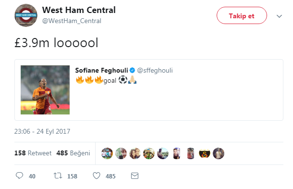Follow account with Takip et button
Screen dimensions: 293x189
coord(242,15)
